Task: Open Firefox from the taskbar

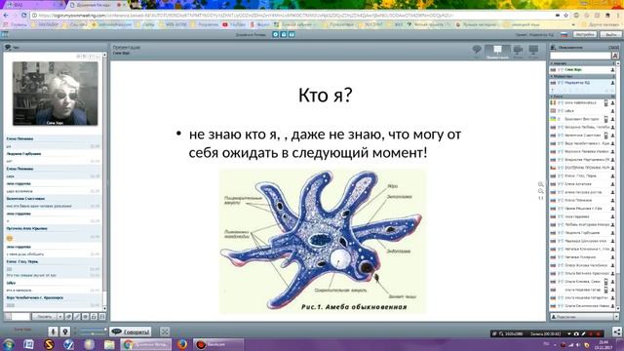Action: [x=182, y=344]
